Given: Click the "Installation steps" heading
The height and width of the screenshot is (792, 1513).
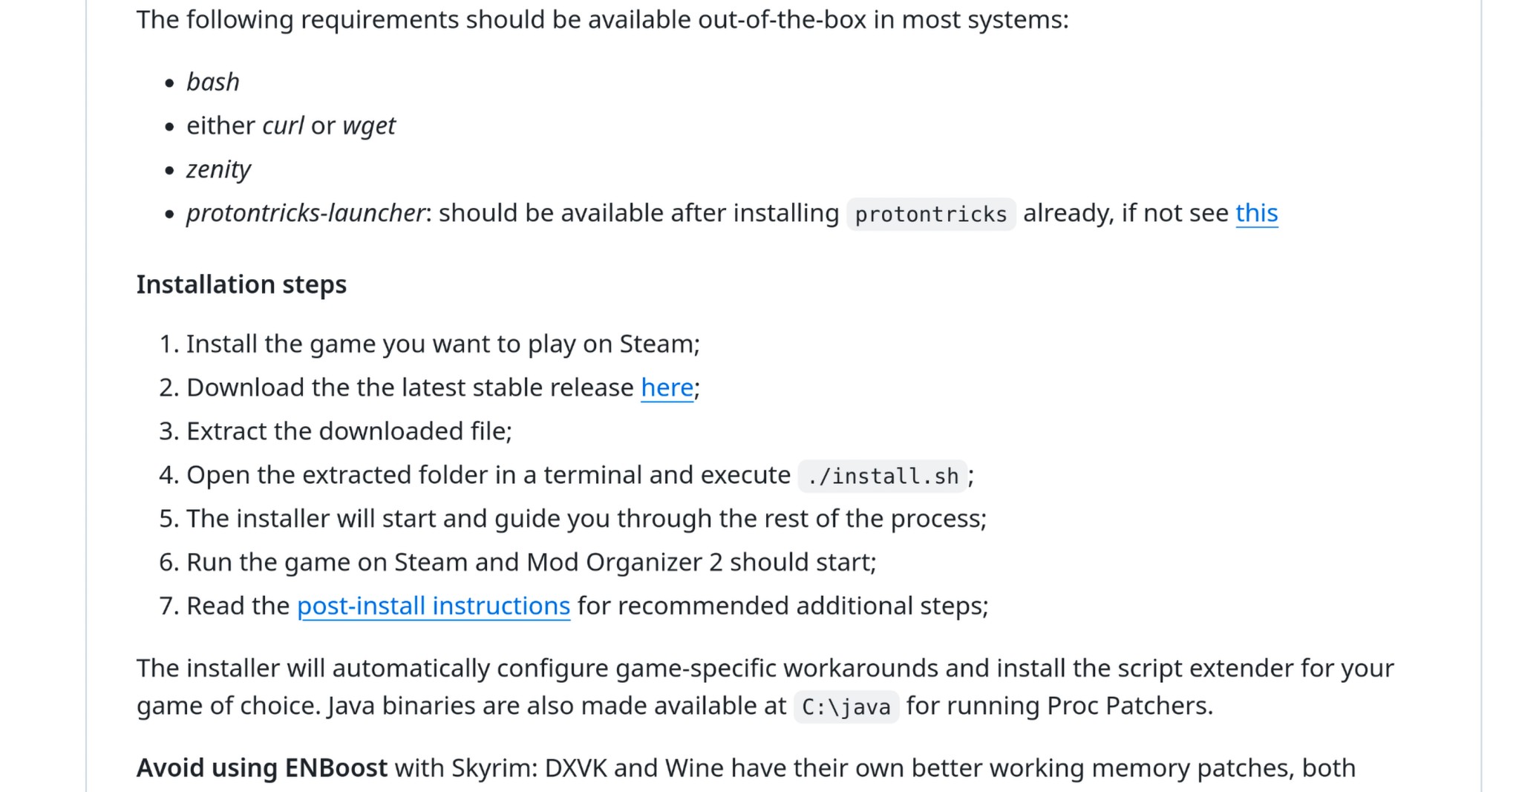Looking at the screenshot, I should (241, 285).
